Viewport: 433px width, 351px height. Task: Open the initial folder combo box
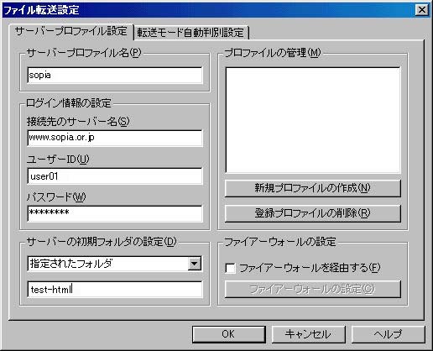coord(115,264)
